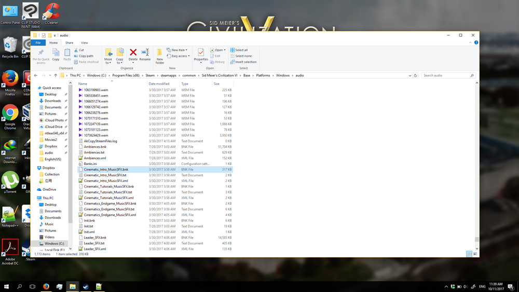Sort files by the Name column
This screenshot has width=519, height=292.
point(112,84)
